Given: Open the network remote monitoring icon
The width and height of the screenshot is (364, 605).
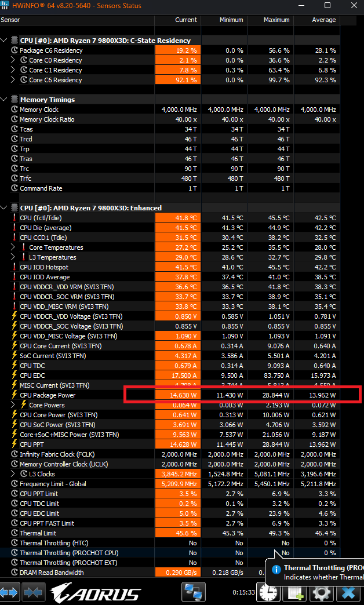Looking at the screenshot, I should pyautogui.click(x=193, y=592).
